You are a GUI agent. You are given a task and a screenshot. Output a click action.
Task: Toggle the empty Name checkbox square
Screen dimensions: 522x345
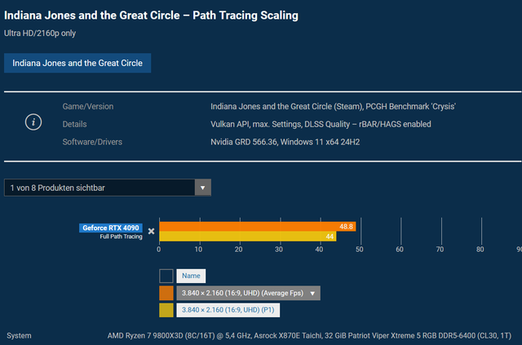166,276
